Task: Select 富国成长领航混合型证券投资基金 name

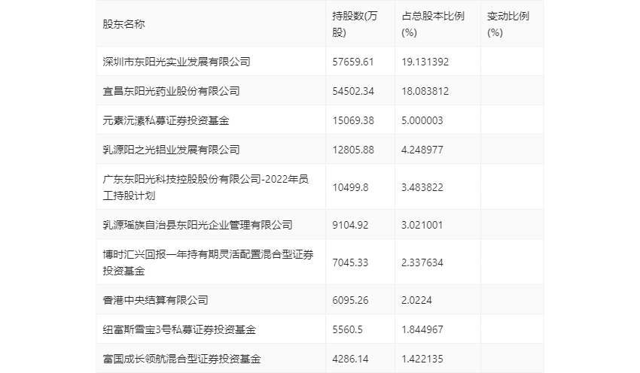Action: 181,359
